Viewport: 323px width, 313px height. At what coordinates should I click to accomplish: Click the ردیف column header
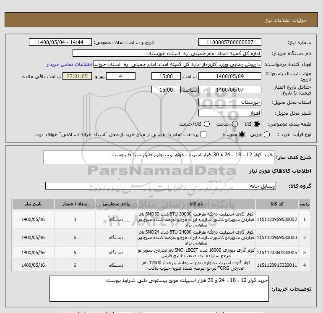305,204
